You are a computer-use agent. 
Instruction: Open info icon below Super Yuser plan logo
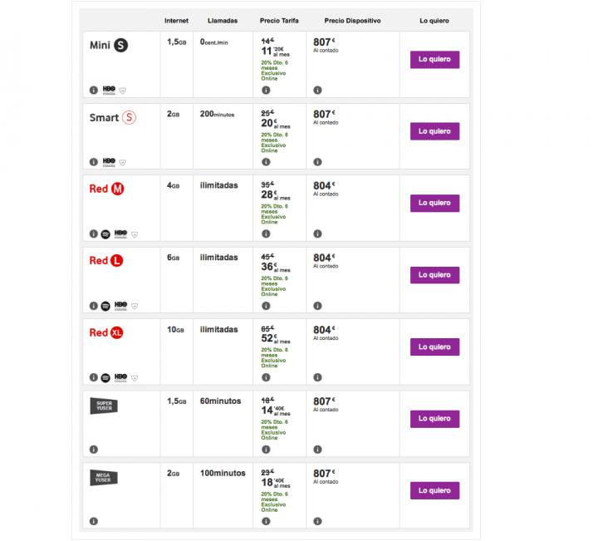[93, 450]
